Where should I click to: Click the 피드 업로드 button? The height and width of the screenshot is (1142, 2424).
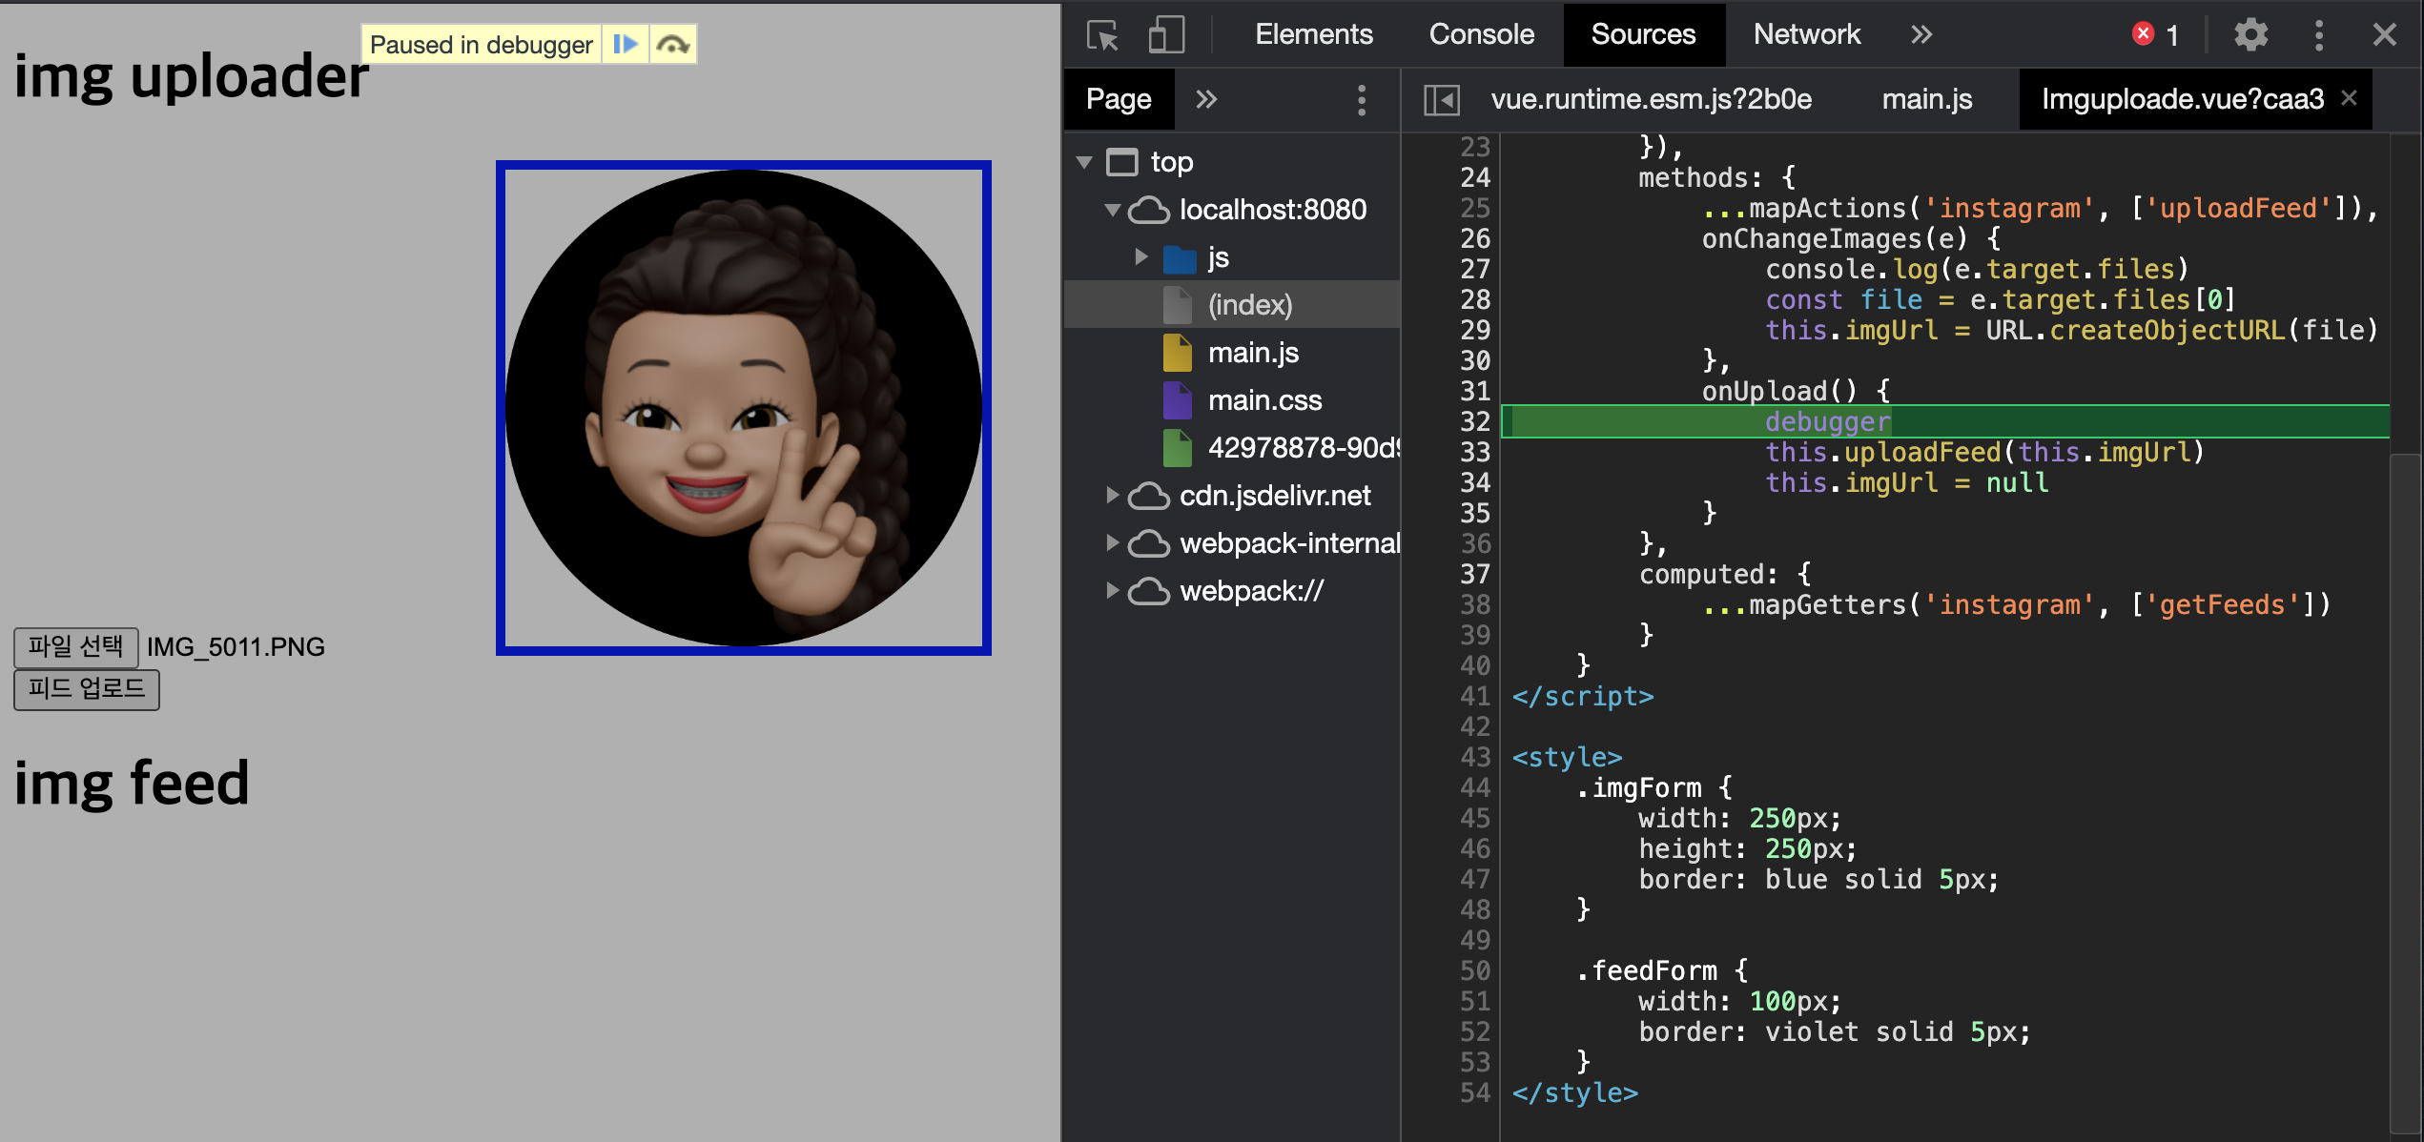(x=87, y=689)
